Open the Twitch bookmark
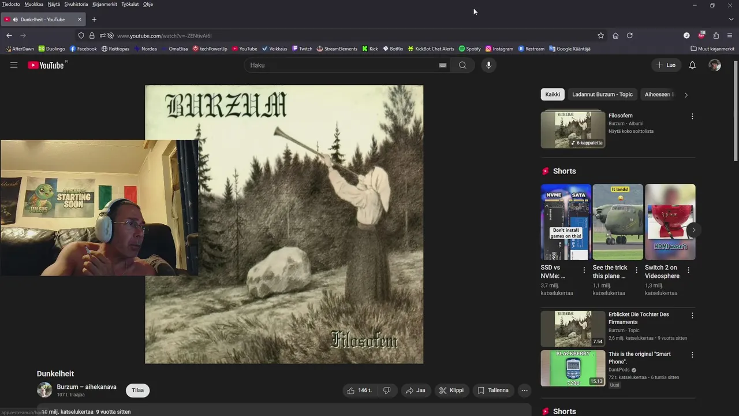The height and width of the screenshot is (416, 739). coord(302,49)
